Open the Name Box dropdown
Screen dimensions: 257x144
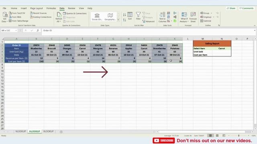[x=16, y=30]
